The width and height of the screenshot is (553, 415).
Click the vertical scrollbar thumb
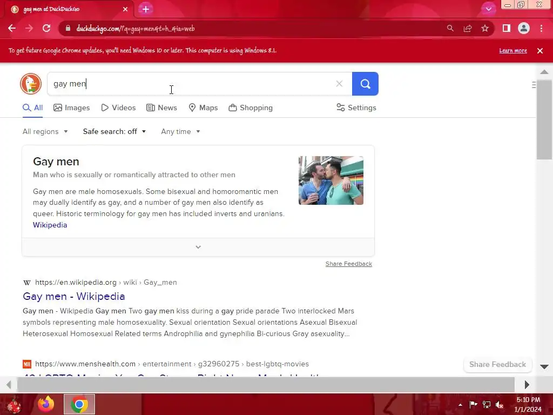click(x=544, y=120)
